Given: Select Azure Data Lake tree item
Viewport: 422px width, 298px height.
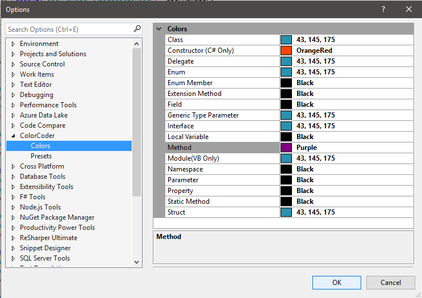Looking at the screenshot, I should tap(44, 115).
